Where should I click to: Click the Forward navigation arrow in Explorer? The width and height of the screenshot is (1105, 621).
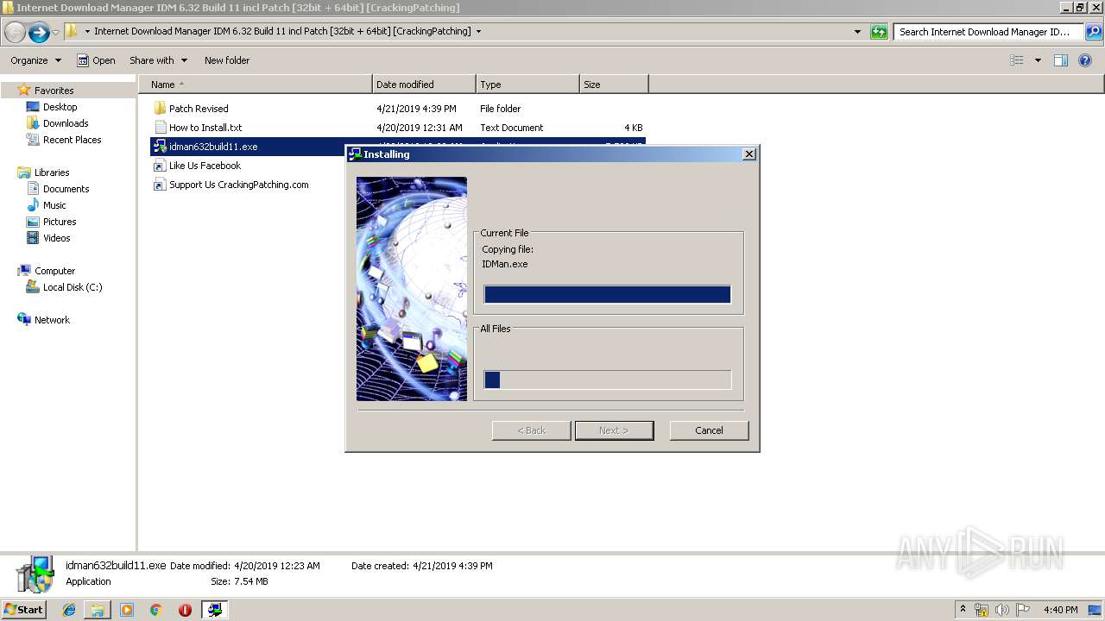pos(39,32)
